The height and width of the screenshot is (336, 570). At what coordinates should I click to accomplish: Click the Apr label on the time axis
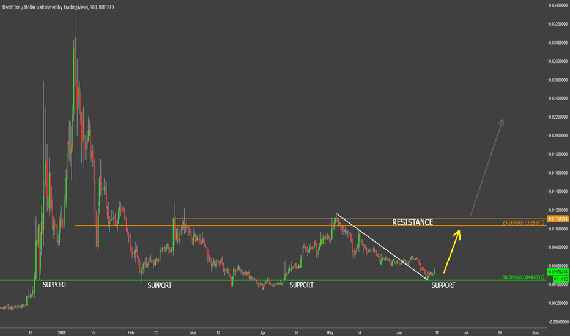point(263,332)
